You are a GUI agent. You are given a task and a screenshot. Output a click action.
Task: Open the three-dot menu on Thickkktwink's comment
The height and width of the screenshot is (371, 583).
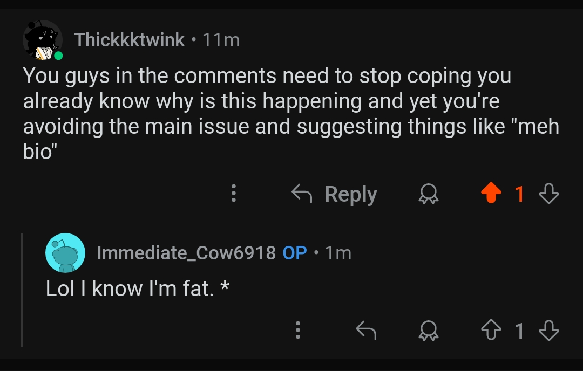tap(233, 193)
